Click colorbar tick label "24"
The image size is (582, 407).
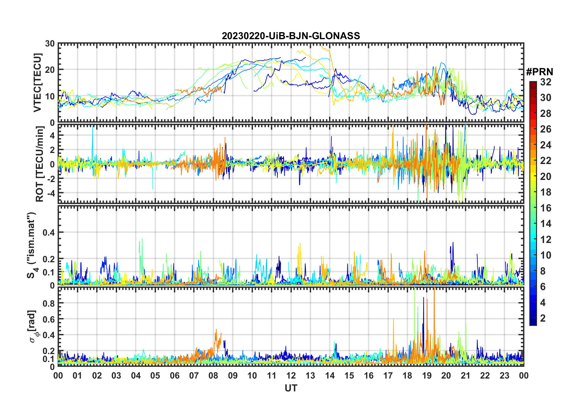[x=546, y=145]
